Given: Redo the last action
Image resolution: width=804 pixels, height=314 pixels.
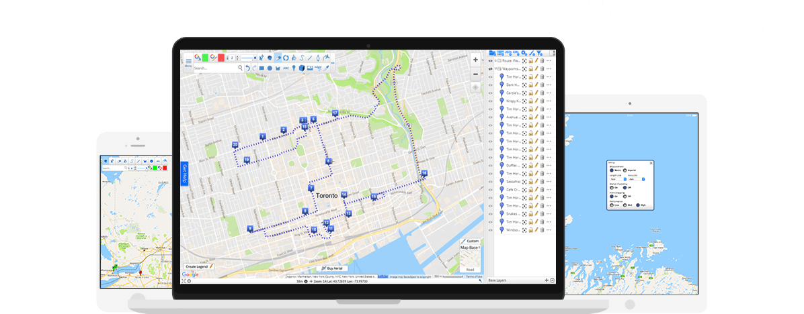Looking at the screenshot, I should (254, 68).
